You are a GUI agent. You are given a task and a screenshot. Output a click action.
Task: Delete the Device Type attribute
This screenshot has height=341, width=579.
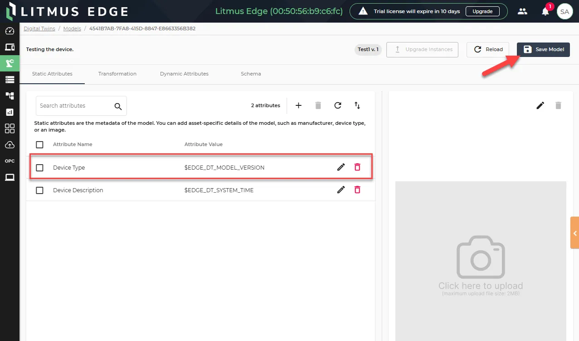(357, 167)
